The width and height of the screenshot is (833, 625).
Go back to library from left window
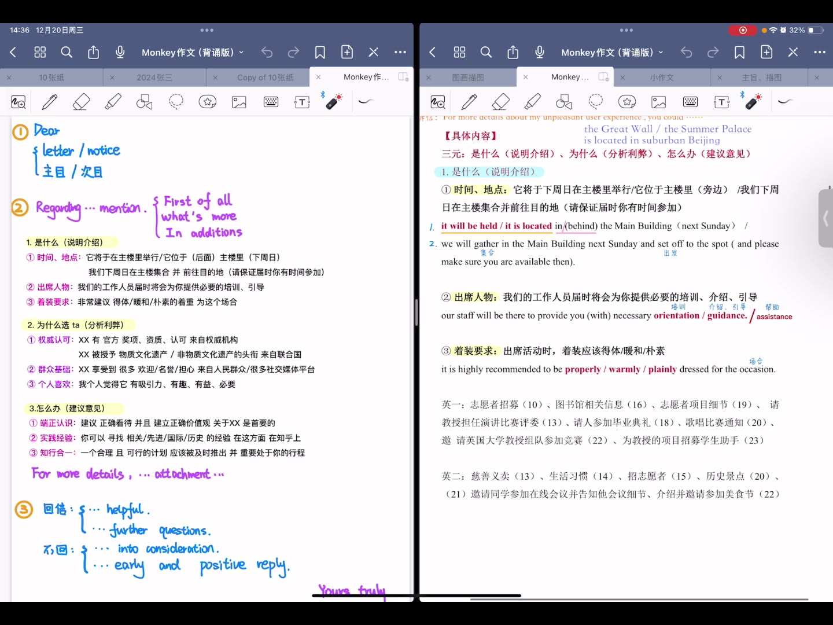[13, 52]
